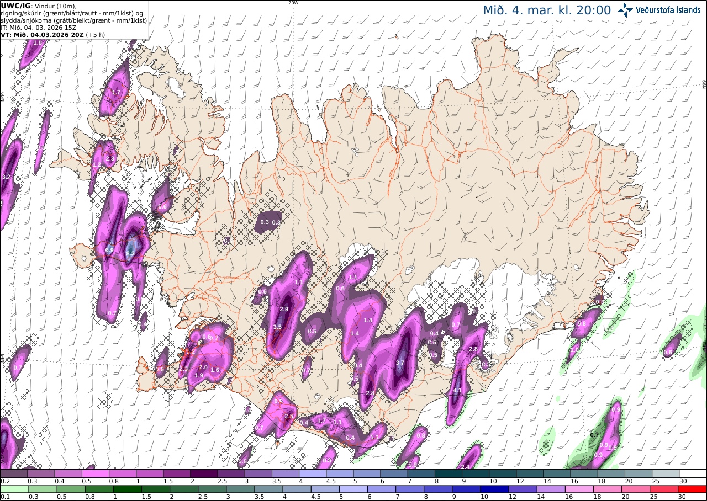Click the 3.5 precipitation value on the map
The width and height of the screenshot is (707, 501).
pyautogui.click(x=277, y=327)
